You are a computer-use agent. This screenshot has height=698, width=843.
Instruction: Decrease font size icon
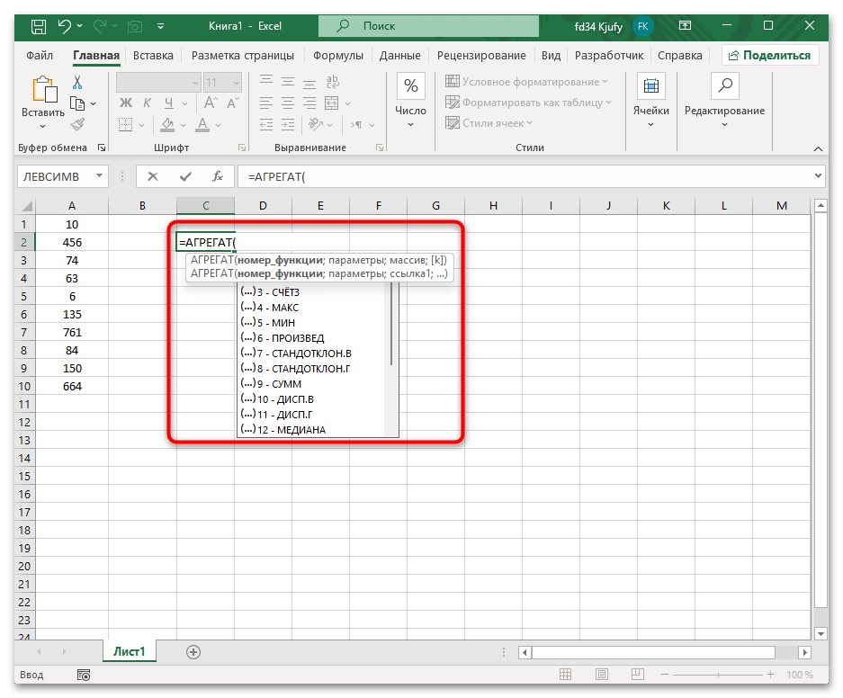(x=233, y=103)
